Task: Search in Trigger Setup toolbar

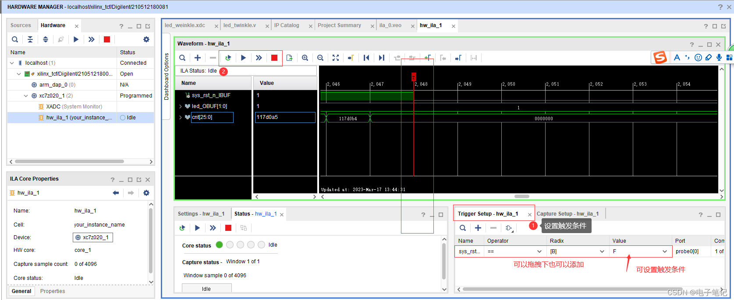Action: click(463, 228)
